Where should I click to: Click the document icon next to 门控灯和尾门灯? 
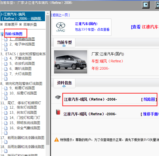coord(6,118)
